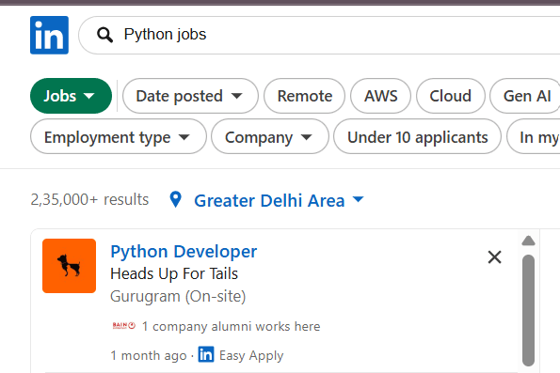The height and width of the screenshot is (373, 560).
Task: Toggle the Cloud filter pill
Action: (x=451, y=96)
